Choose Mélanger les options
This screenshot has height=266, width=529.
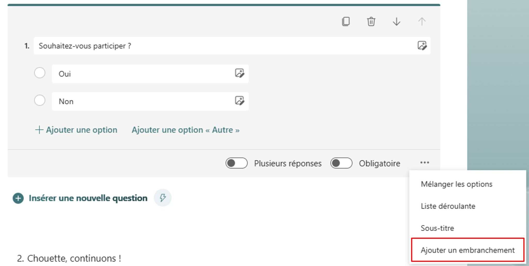click(x=456, y=184)
